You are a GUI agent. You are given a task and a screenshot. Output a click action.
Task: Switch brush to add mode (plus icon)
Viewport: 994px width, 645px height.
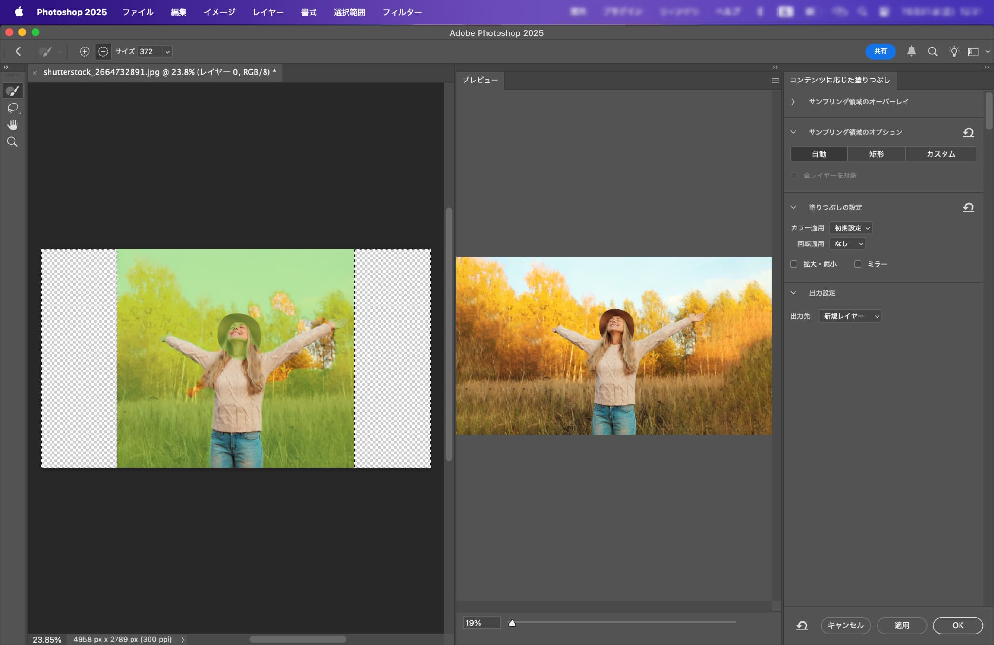pyautogui.click(x=84, y=51)
